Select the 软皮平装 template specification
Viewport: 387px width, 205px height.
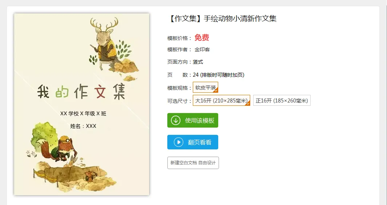tap(206, 87)
